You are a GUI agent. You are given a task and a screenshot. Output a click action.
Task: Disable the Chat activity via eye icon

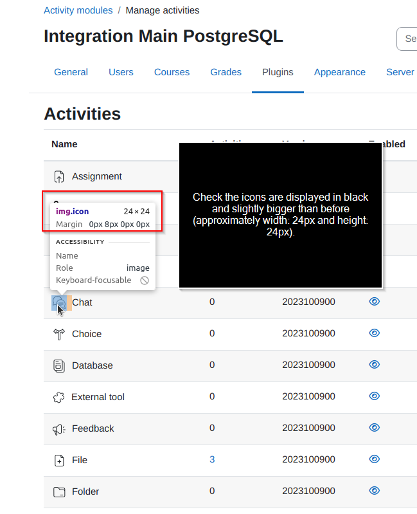pyautogui.click(x=374, y=301)
